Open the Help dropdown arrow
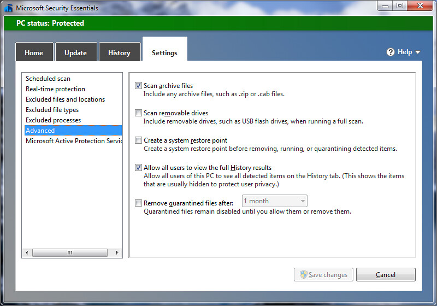437x306 pixels. (417, 52)
